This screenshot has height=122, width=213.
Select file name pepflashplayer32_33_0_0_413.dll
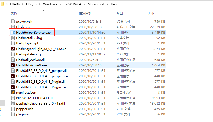(x=41, y=104)
